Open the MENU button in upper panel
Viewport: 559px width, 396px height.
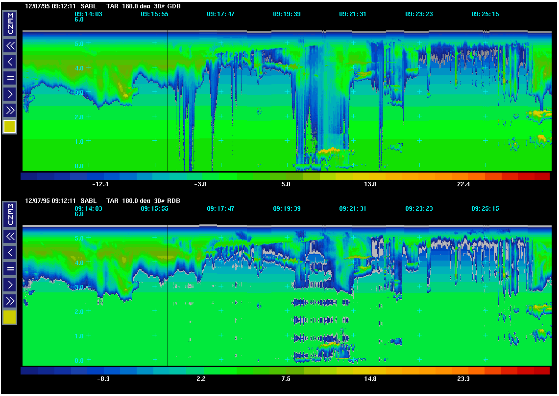(10, 23)
